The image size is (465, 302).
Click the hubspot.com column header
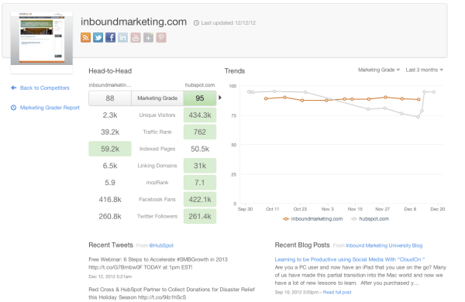coord(200,85)
